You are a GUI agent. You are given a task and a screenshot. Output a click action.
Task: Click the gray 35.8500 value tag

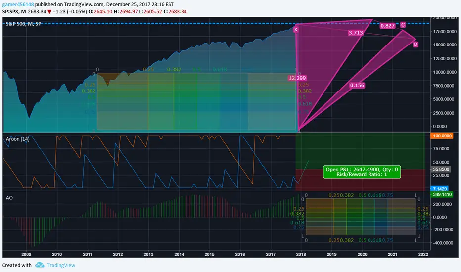pos(441,169)
